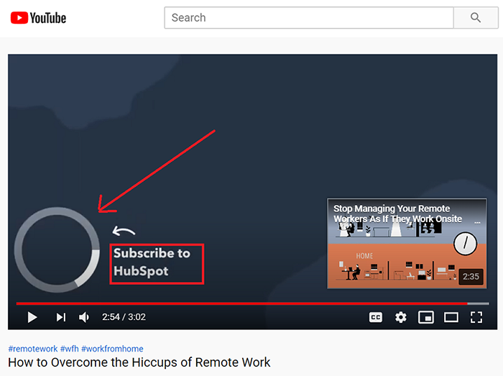Click the YouTube logo to go home
The height and width of the screenshot is (376, 503).
click(39, 17)
